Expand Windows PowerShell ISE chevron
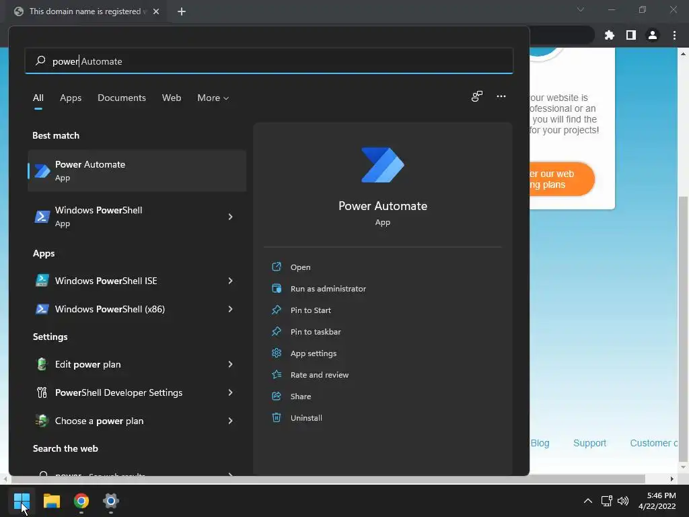This screenshot has width=689, height=517. [230, 281]
